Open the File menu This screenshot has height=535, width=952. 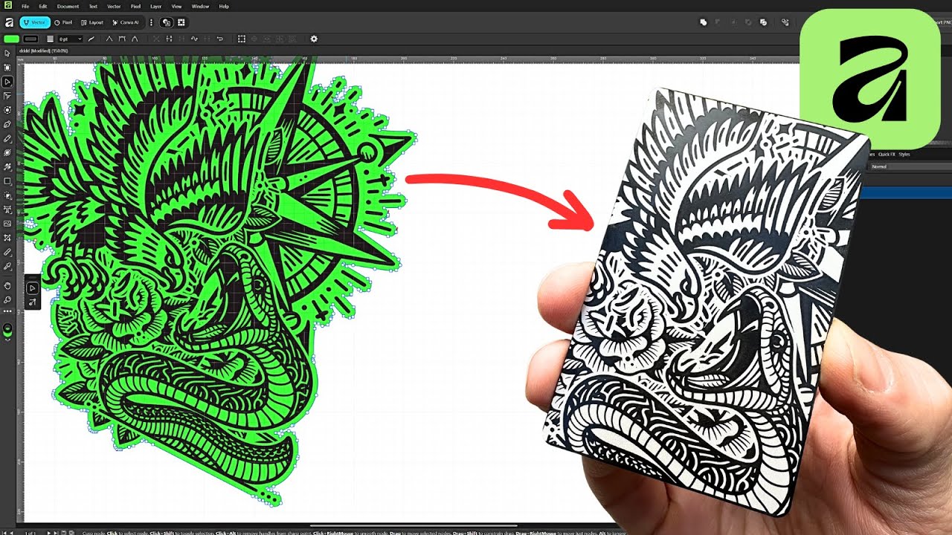click(25, 6)
